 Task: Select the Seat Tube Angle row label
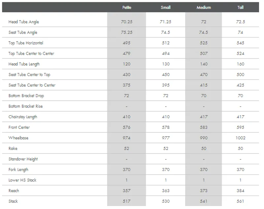[x=23, y=32]
